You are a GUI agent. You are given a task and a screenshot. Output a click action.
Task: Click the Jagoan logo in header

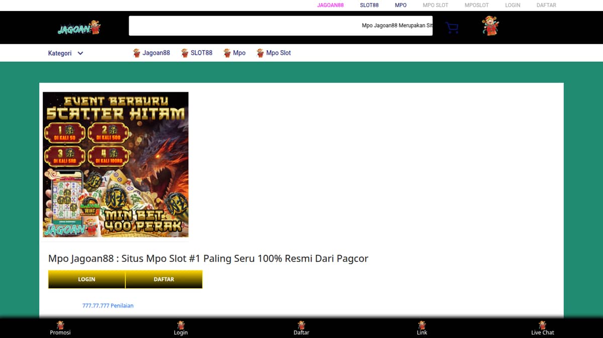(x=79, y=28)
